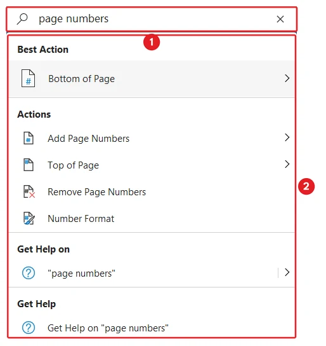Viewport: 326px width, 346px height.
Task: Select Get Help on "page numbers" entry
Action: point(152,328)
